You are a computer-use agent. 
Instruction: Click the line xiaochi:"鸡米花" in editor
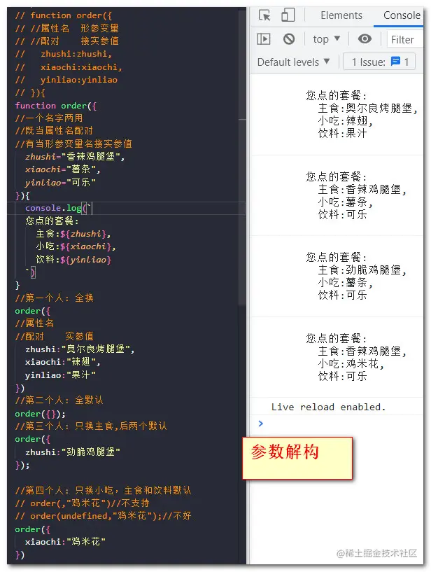pyautogui.click(x=65, y=542)
